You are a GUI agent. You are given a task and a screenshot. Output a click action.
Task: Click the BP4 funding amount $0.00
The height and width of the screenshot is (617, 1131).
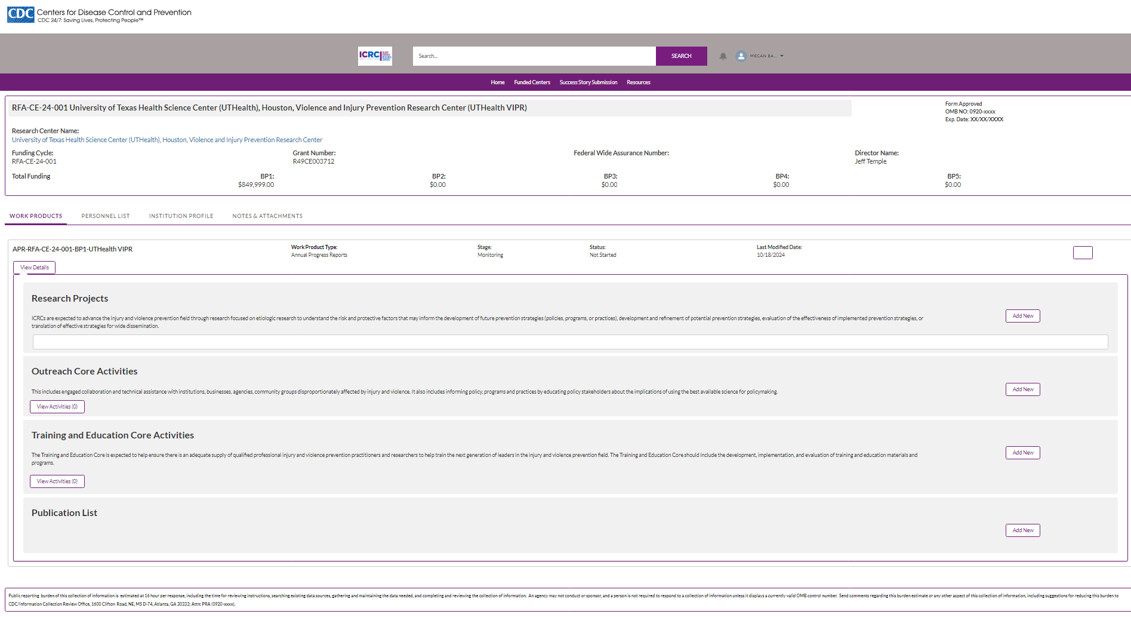pos(781,185)
